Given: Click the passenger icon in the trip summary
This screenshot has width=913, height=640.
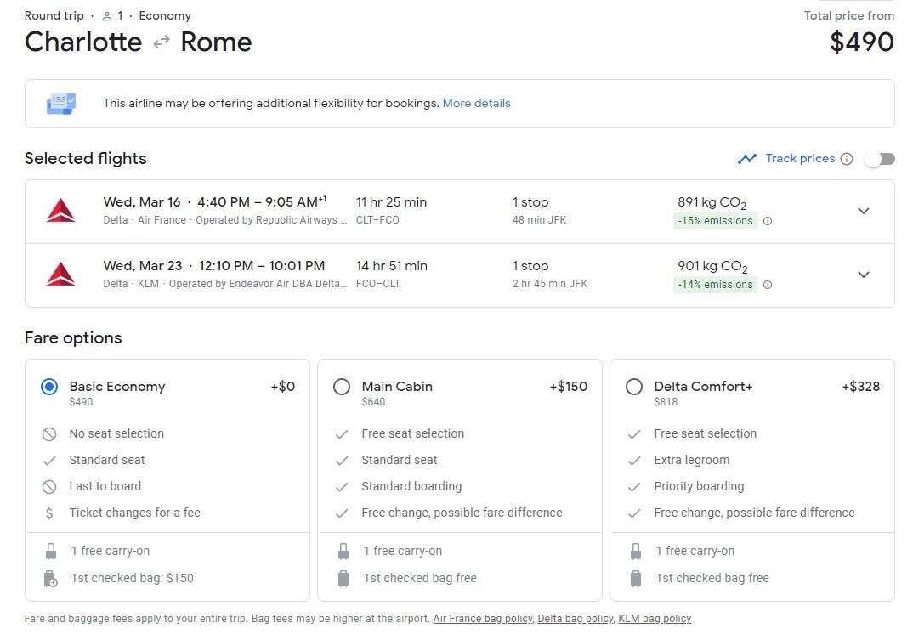Looking at the screenshot, I should 106,14.
